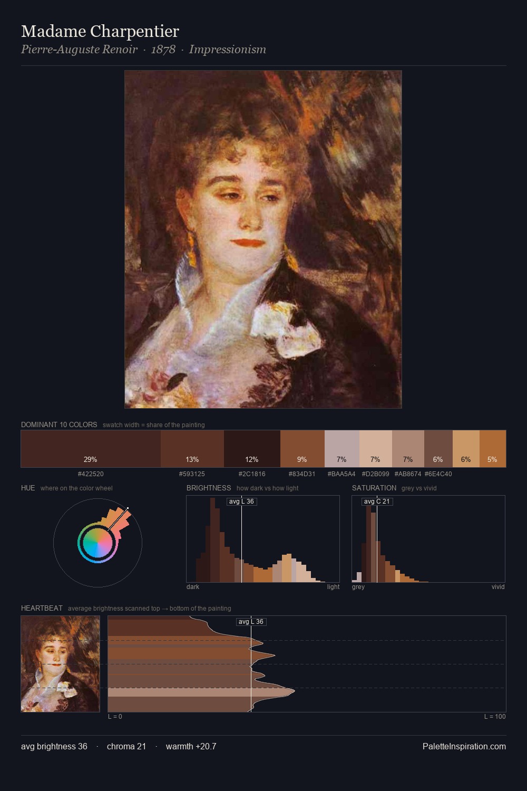Click the hex code #593125 text

192,474
